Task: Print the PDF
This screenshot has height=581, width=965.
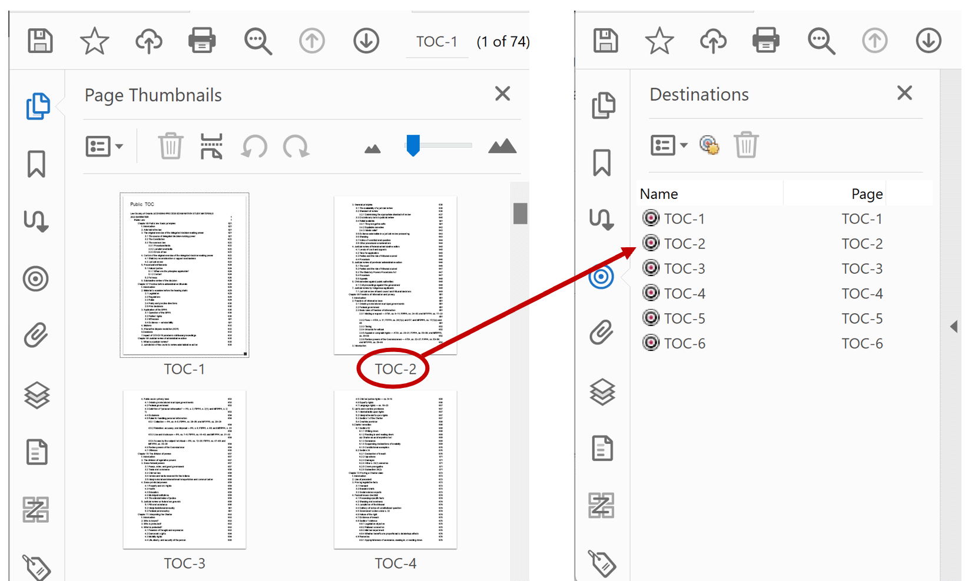Action: pos(202,40)
